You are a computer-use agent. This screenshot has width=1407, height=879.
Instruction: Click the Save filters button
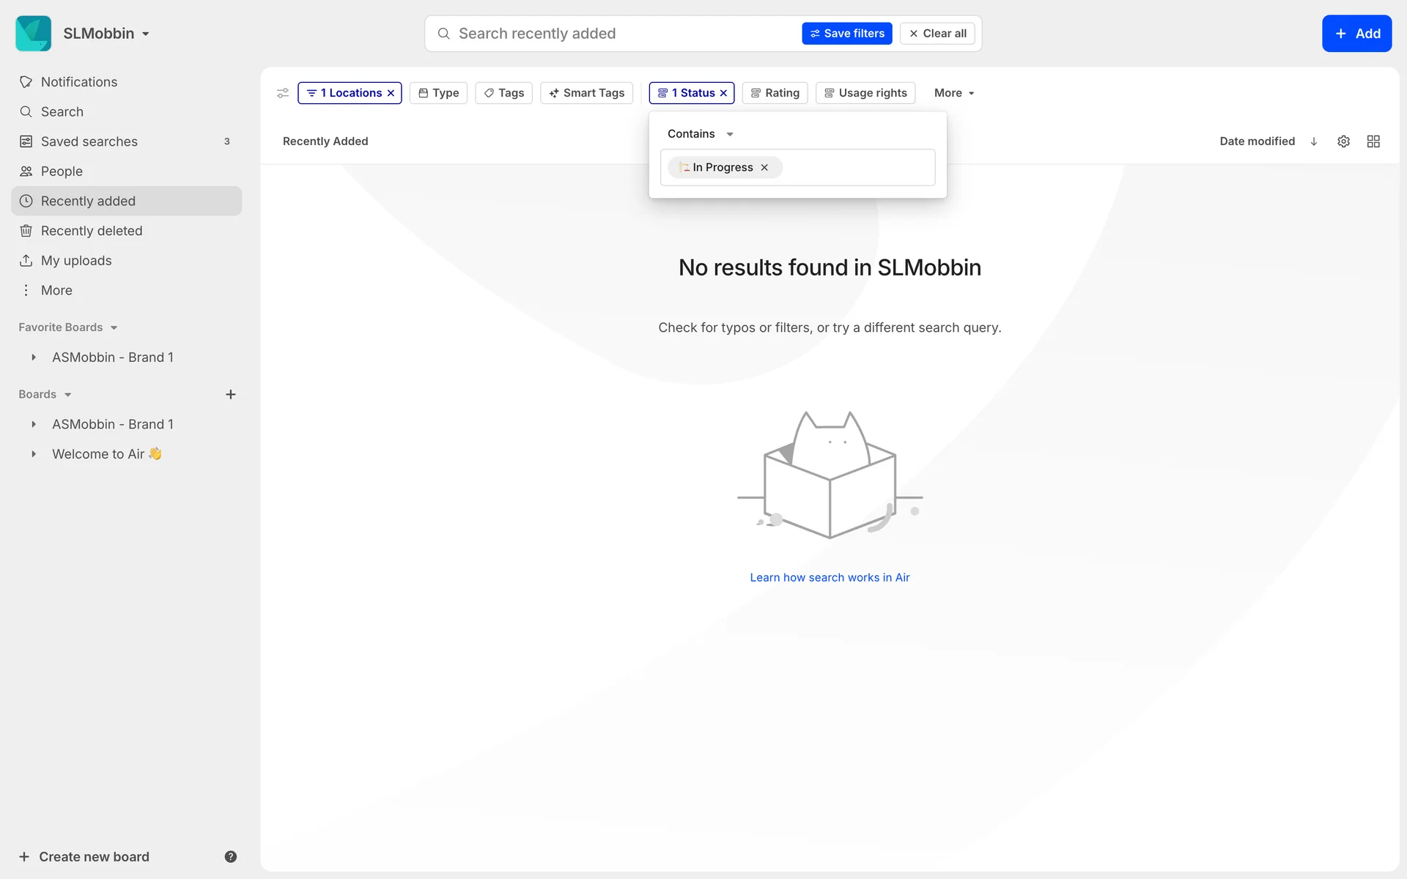click(x=846, y=34)
